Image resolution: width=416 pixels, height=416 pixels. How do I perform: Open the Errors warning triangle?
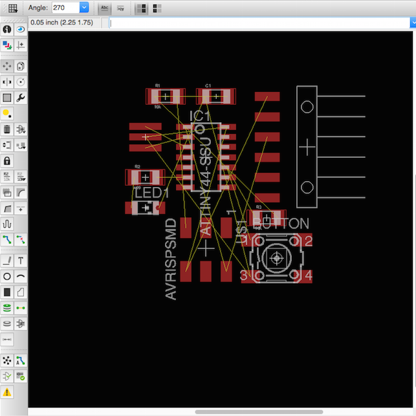coord(7,392)
